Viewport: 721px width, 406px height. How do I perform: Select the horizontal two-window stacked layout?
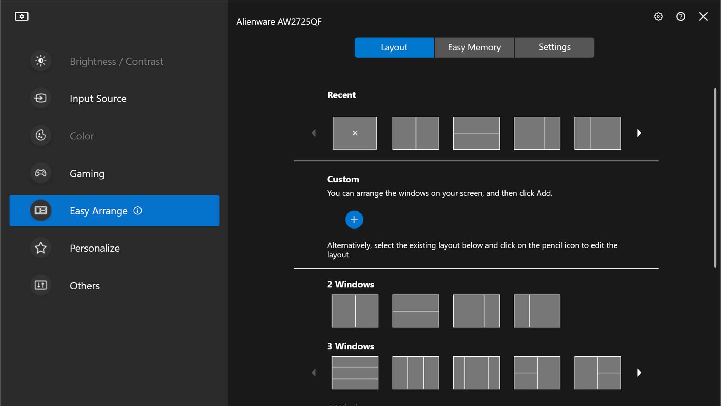[415, 311]
